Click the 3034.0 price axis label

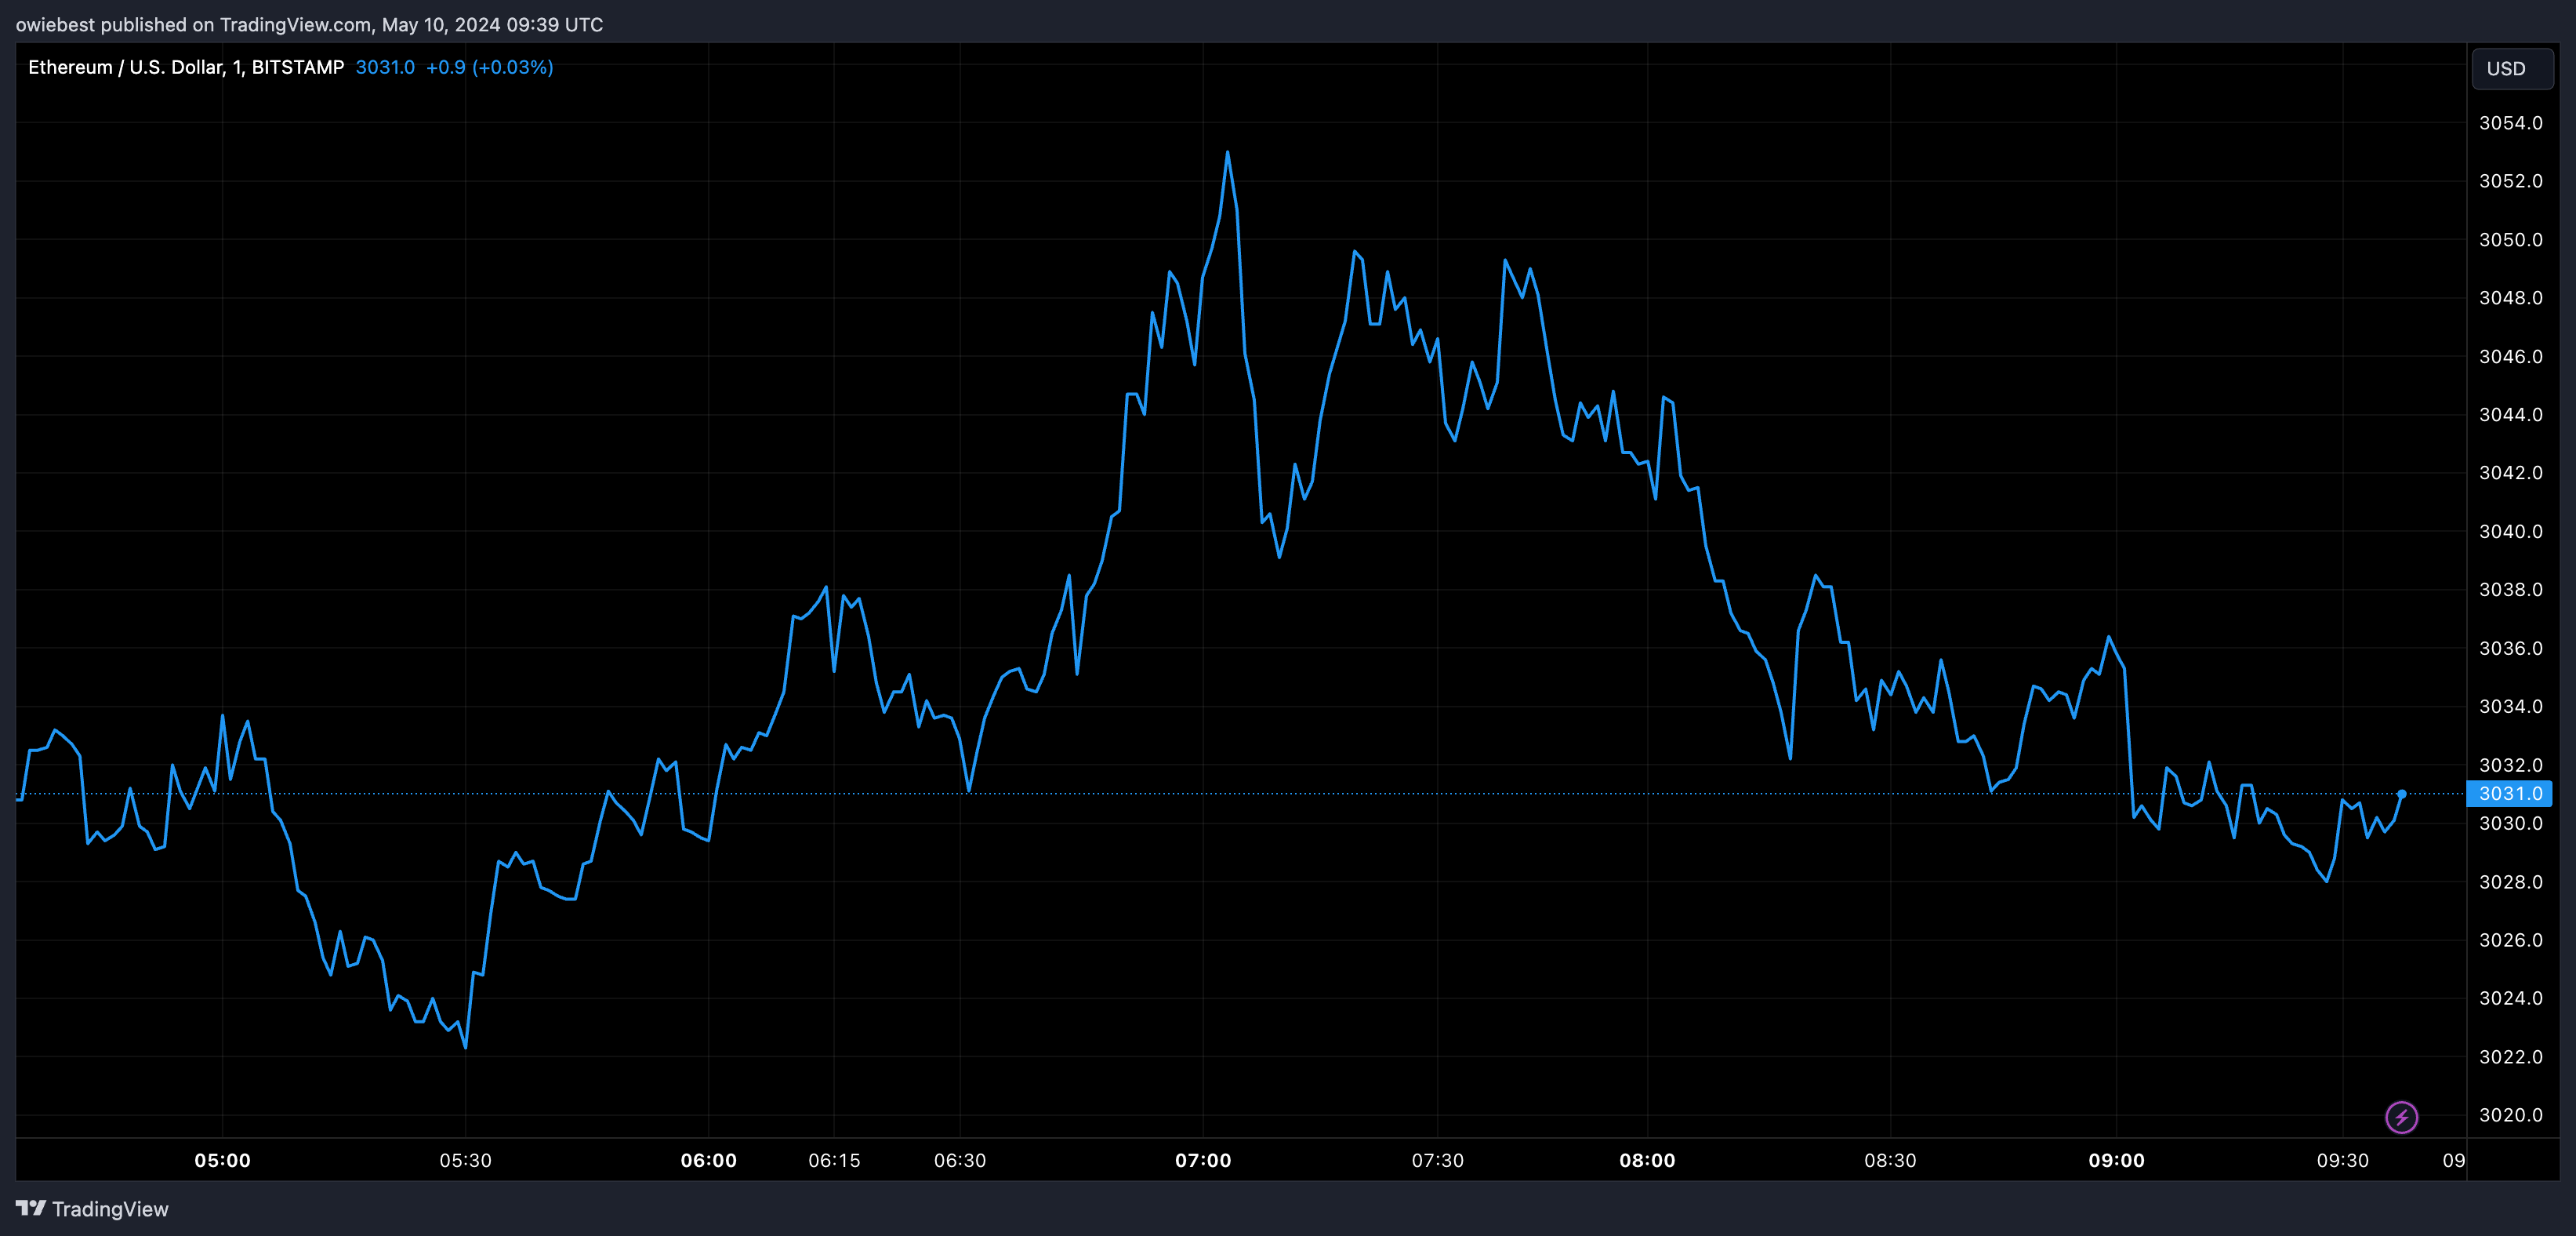pos(2510,707)
